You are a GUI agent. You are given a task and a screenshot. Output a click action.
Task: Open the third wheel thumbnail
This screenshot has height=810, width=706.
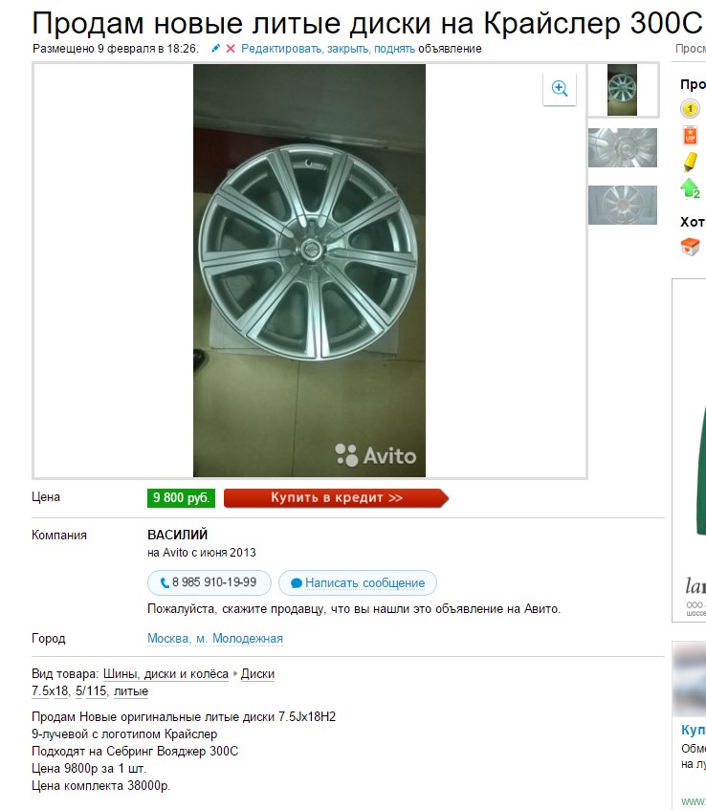(x=622, y=205)
